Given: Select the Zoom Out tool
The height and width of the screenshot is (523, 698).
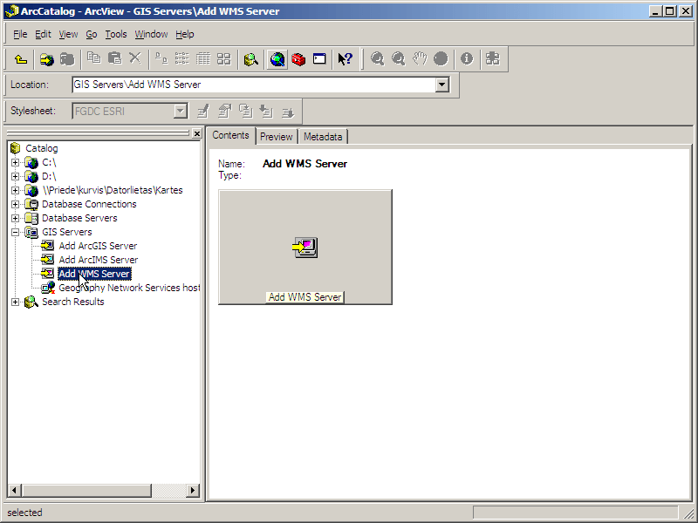Looking at the screenshot, I should [x=399, y=58].
